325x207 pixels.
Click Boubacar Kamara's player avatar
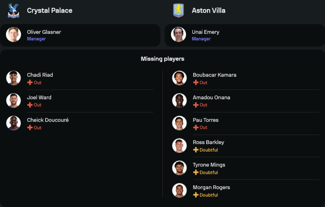[179, 78]
